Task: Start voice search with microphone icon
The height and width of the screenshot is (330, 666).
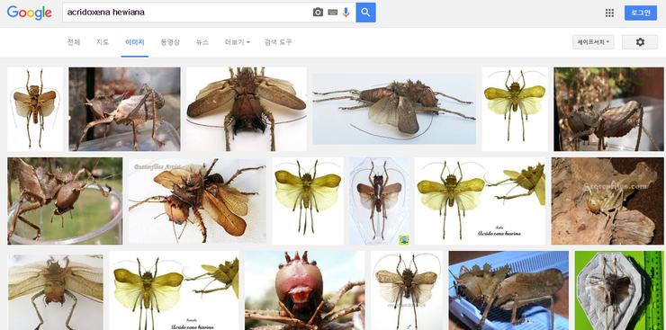Action: [346, 13]
